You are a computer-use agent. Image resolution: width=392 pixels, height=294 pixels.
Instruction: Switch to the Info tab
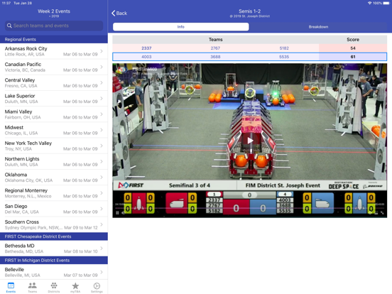tap(181, 27)
